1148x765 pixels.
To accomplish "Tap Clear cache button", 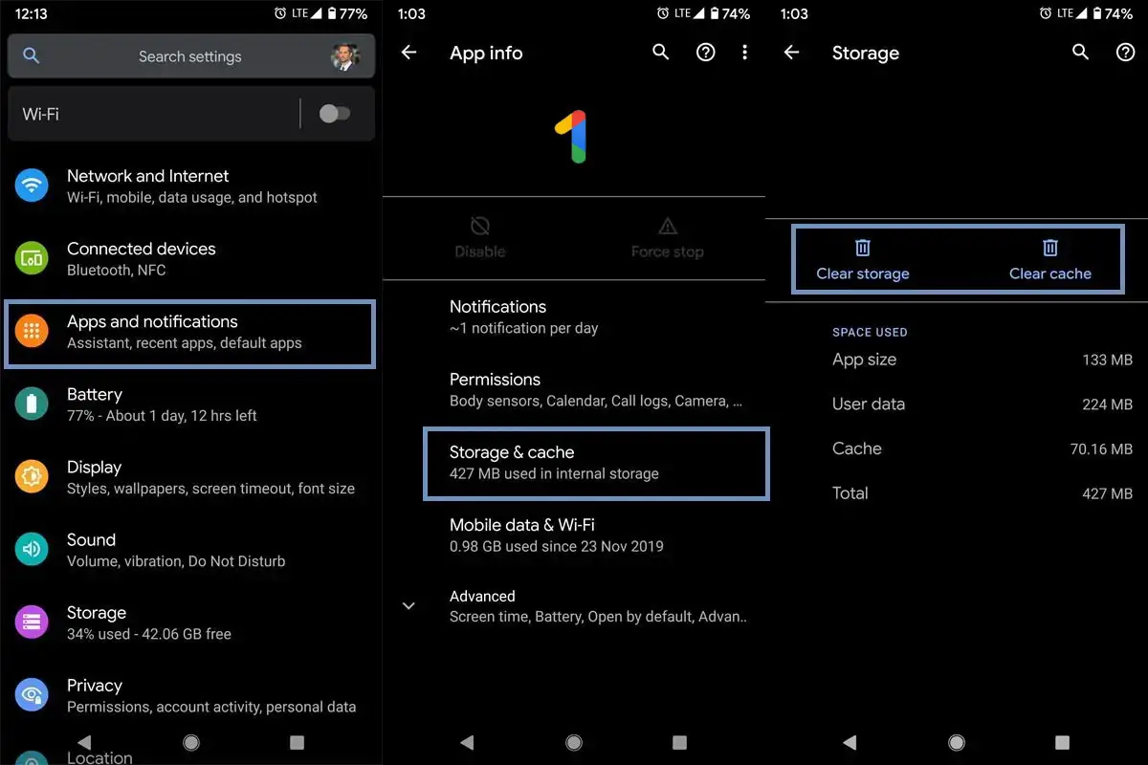I will pos(1050,260).
